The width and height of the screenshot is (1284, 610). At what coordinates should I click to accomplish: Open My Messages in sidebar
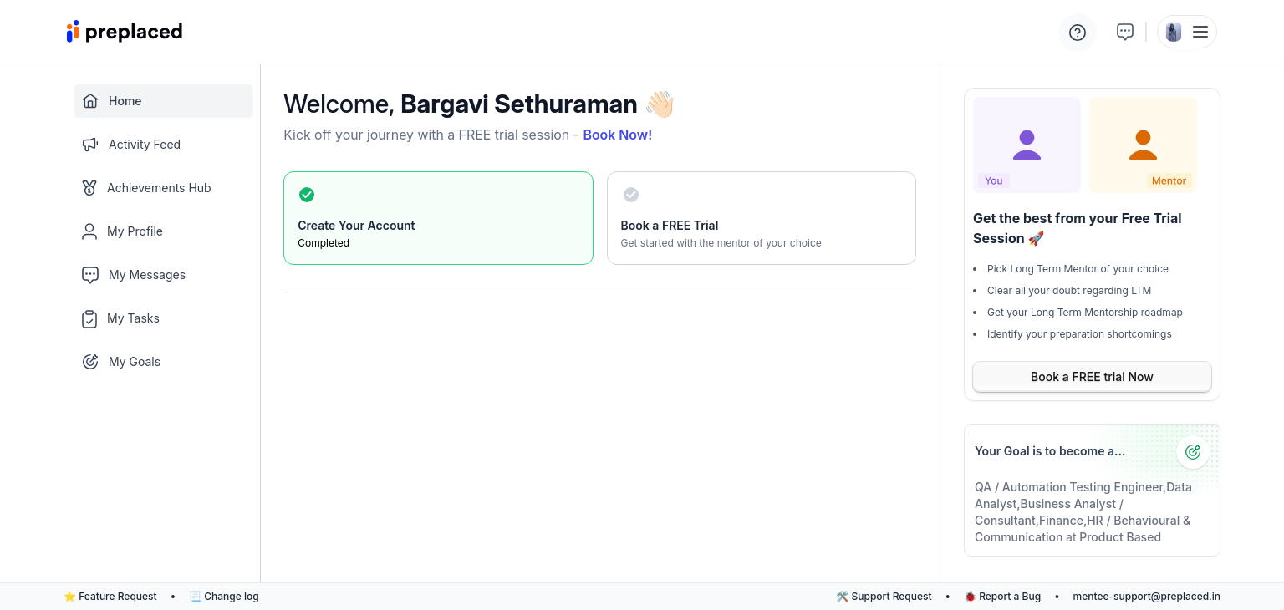pos(146,275)
